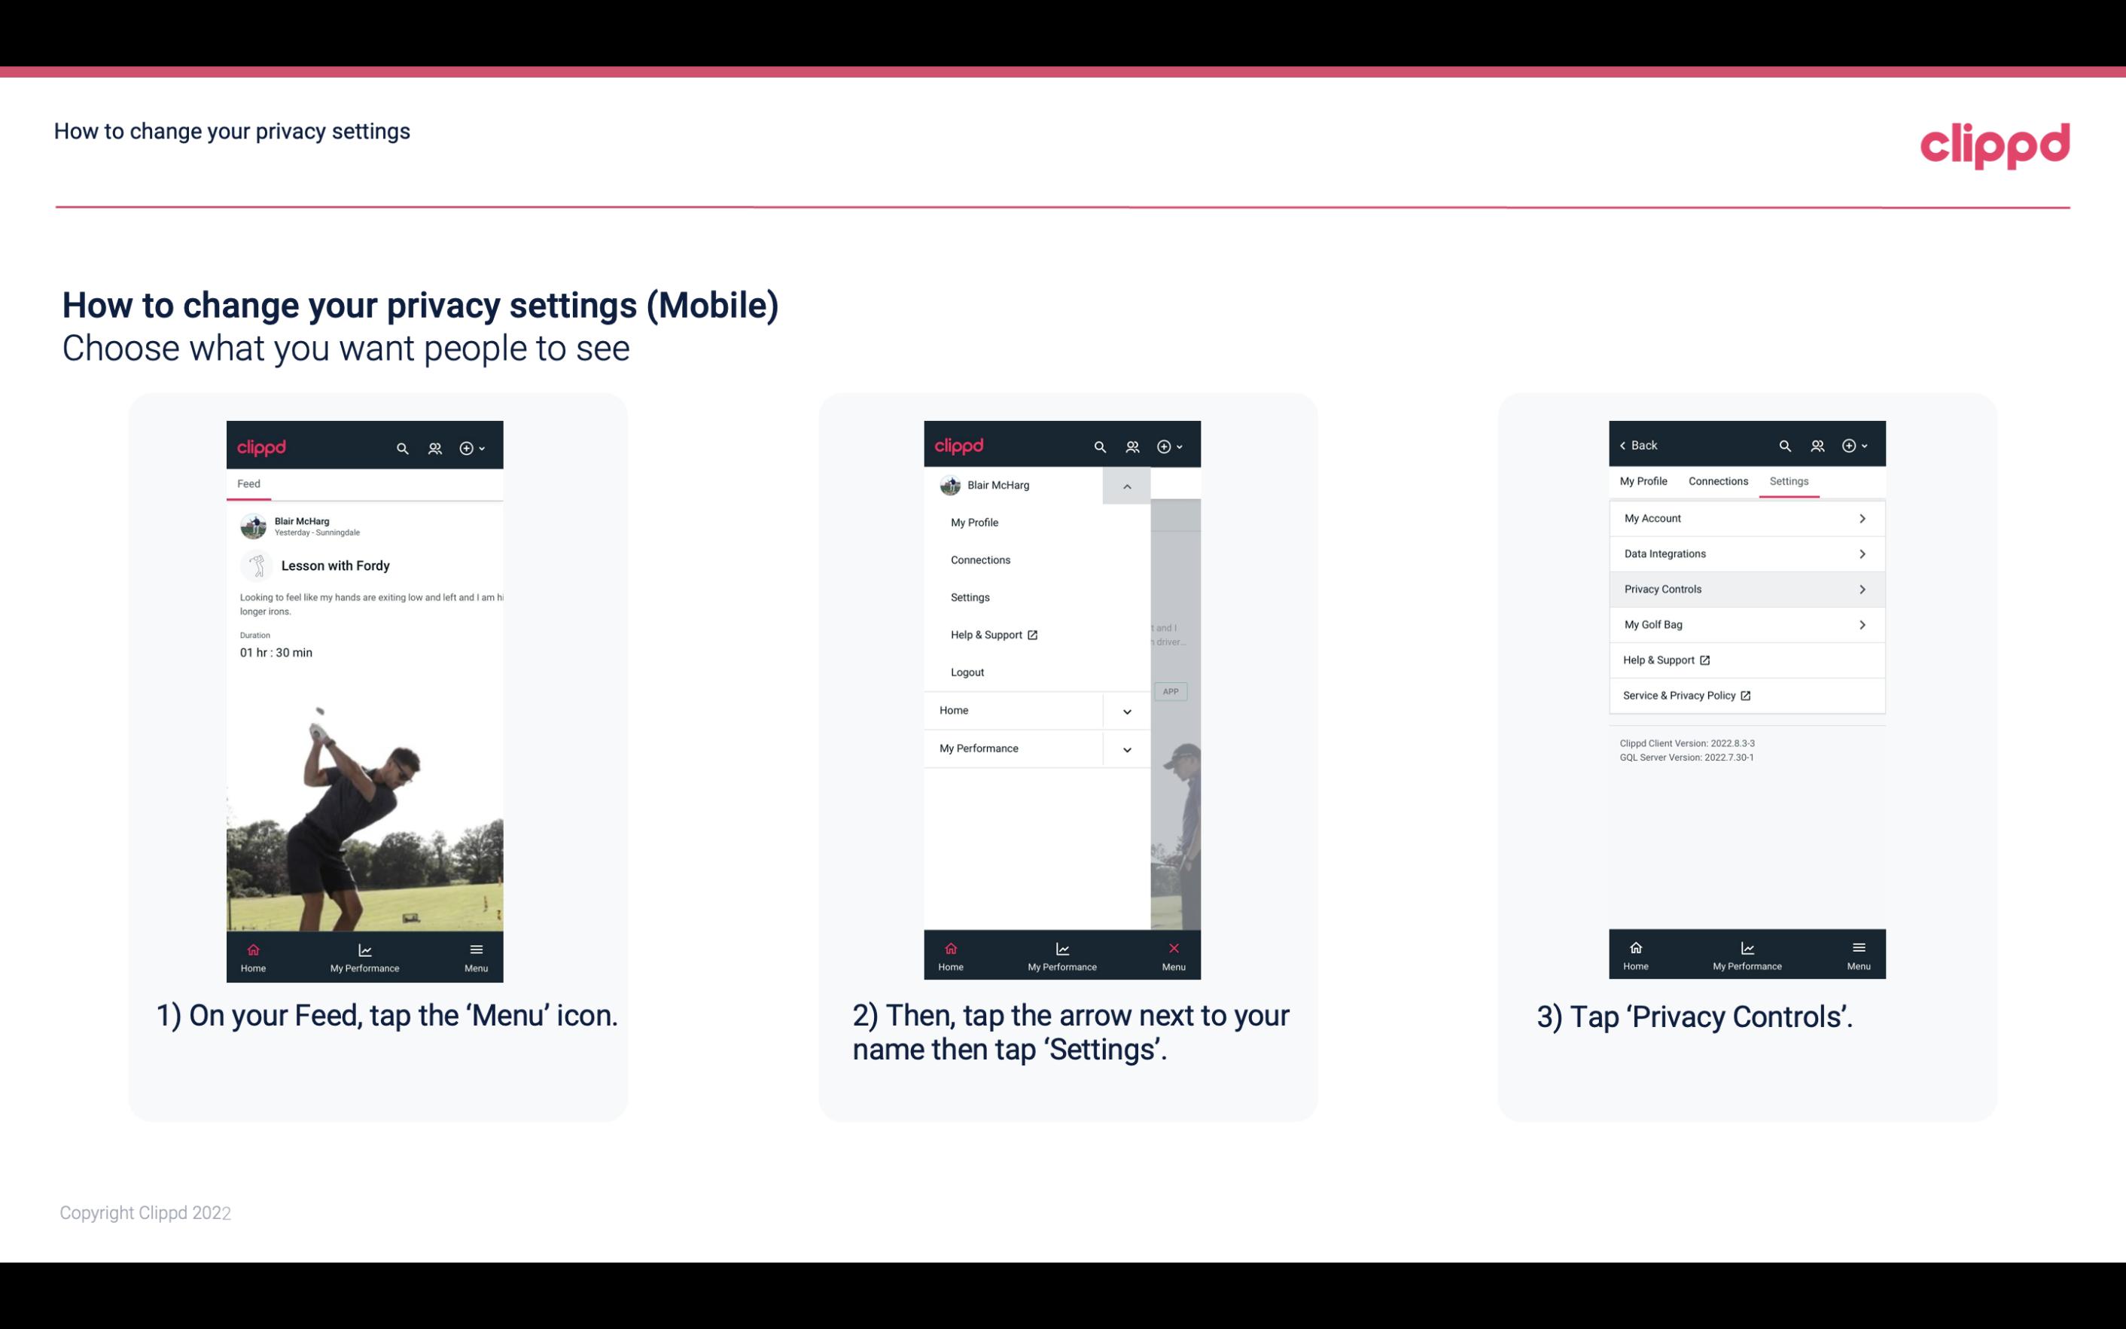The width and height of the screenshot is (2126, 1329).
Task: Select the Settings tab in profile panel
Action: click(1789, 480)
